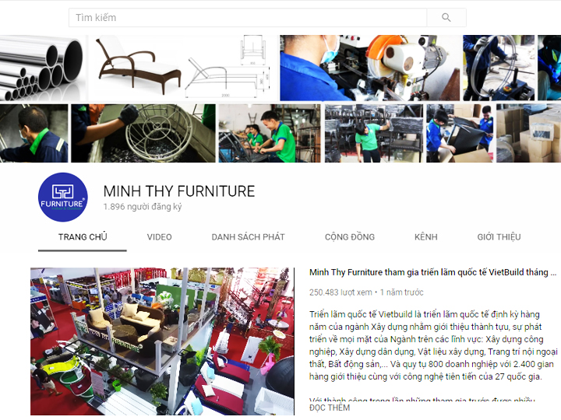Viewport: 561px width, 420px height.
Task: Select the CỘNG ĐỒNG tab
Action: tap(350, 237)
